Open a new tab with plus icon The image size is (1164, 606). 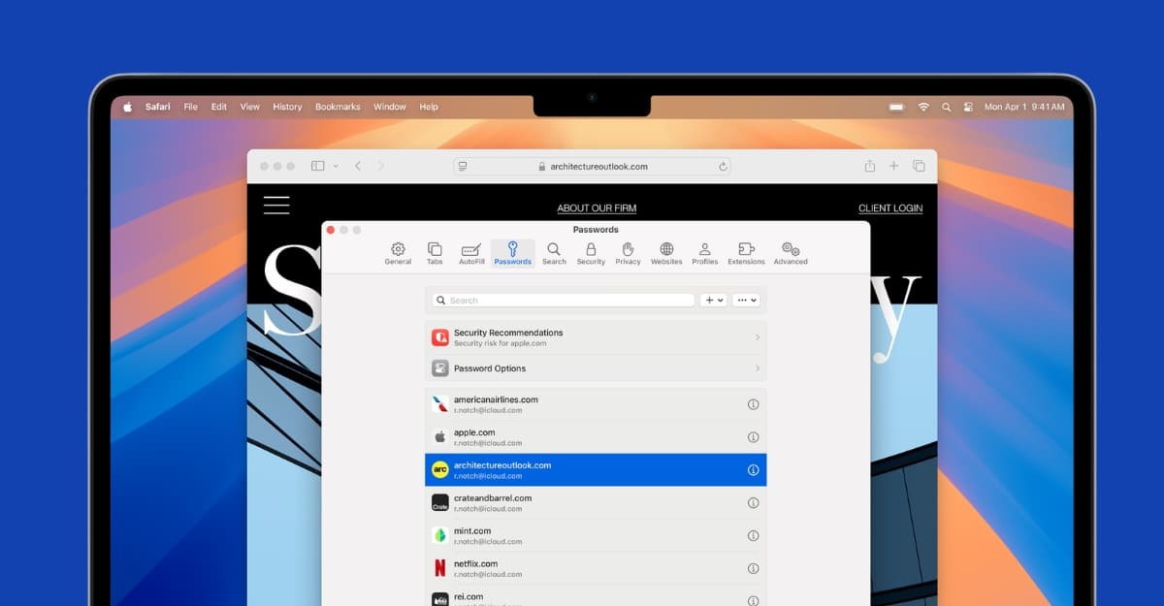click(894, 166)
